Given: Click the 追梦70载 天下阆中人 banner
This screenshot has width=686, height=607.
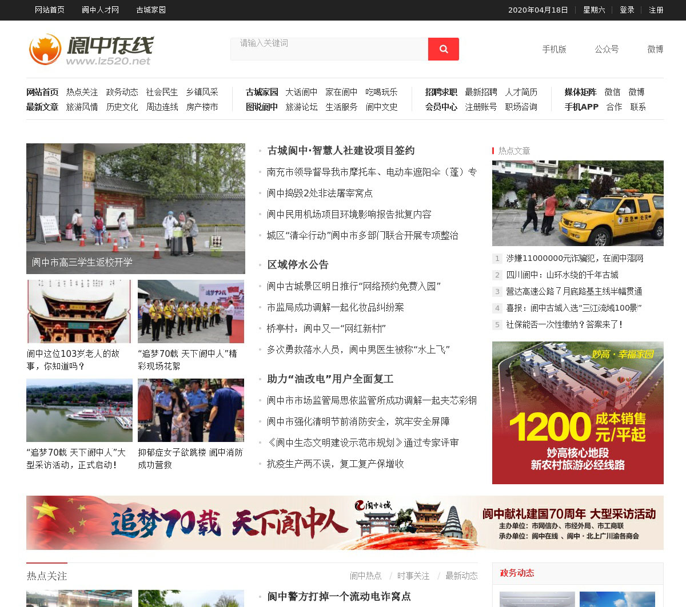Looking at the screenshot, I should 345,522.
